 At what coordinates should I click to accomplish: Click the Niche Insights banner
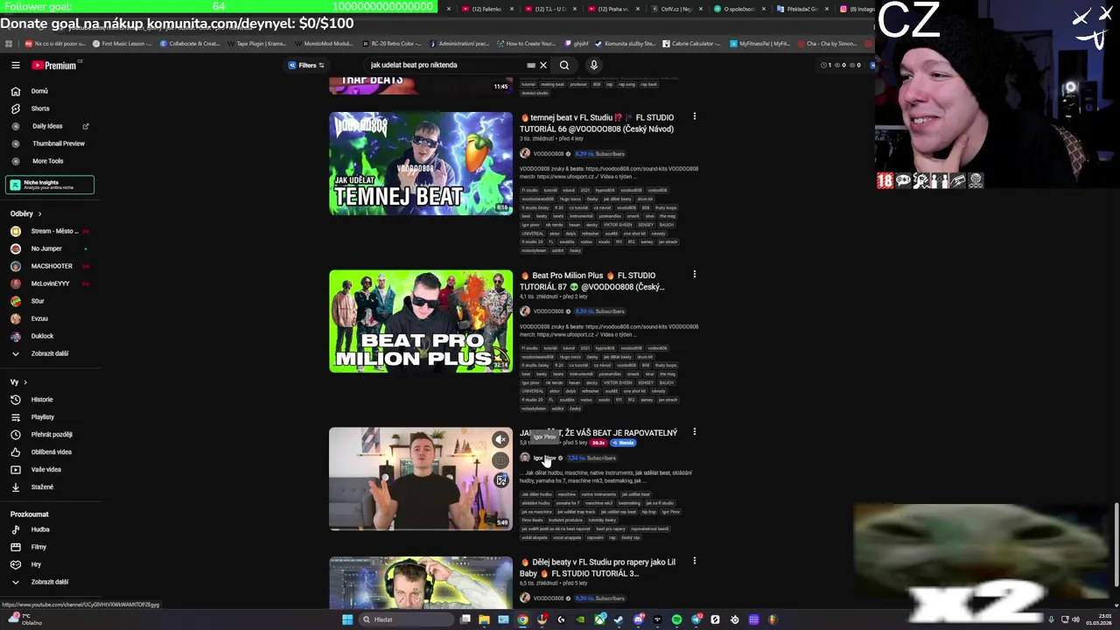click(50, 185)
